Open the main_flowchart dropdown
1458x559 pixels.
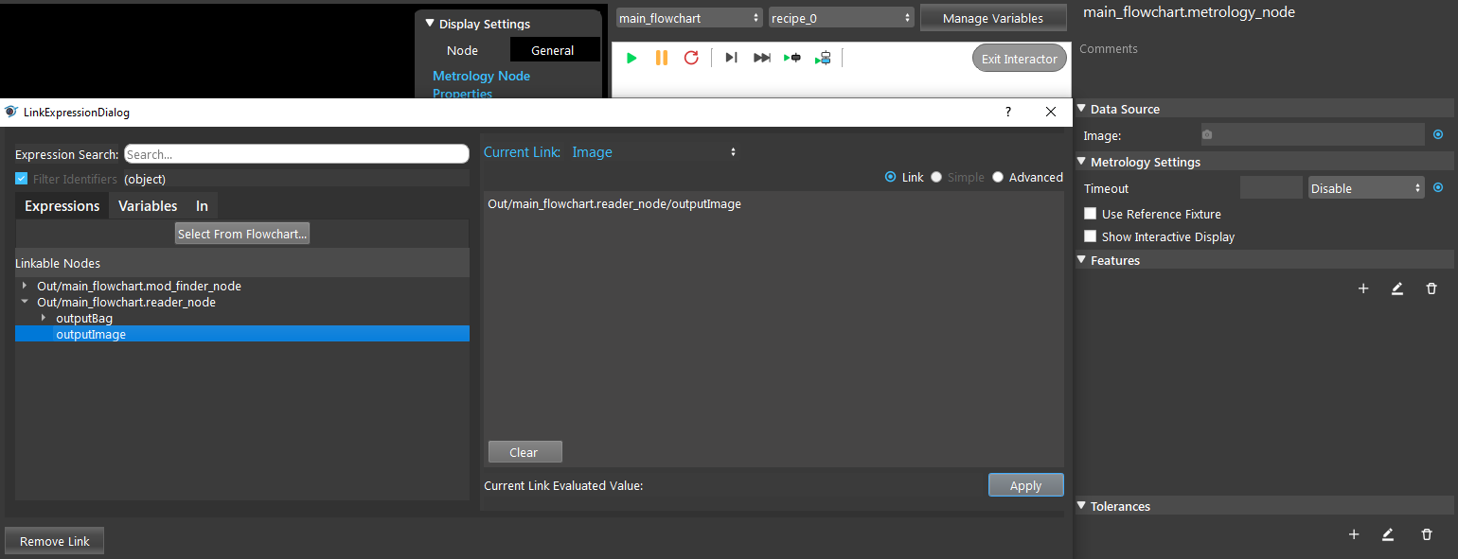pos(689,18)
